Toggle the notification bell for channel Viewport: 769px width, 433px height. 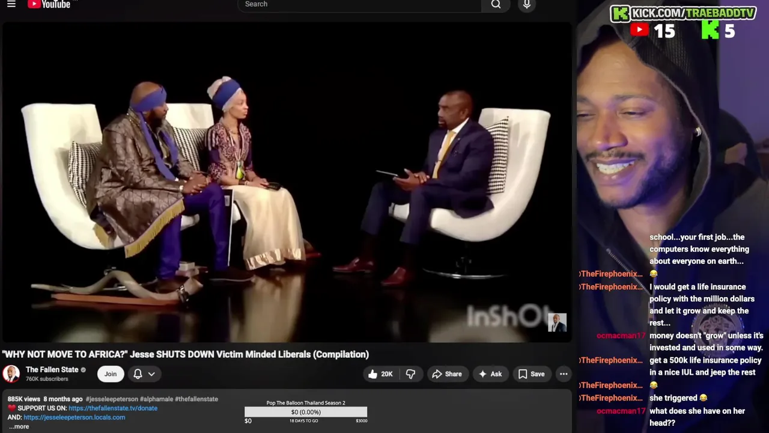tap(138, 373)
